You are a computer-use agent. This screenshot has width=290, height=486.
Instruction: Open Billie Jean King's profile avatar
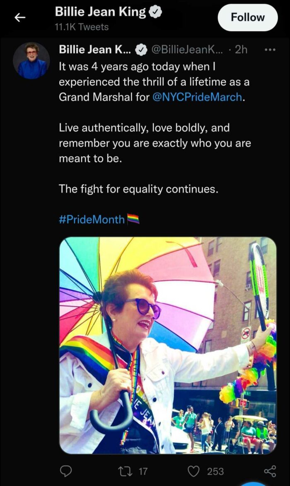tap(31, 60)
